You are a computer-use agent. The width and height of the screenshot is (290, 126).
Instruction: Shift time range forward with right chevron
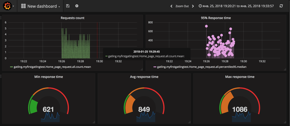click(x=193, y=6)
